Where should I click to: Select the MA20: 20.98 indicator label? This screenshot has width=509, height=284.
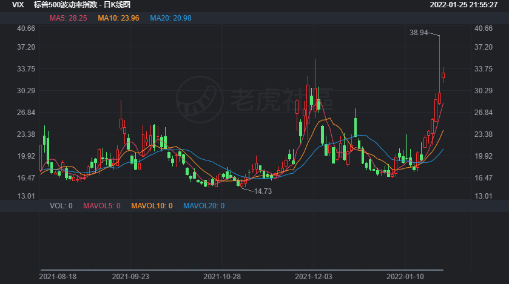coord(170,18)
